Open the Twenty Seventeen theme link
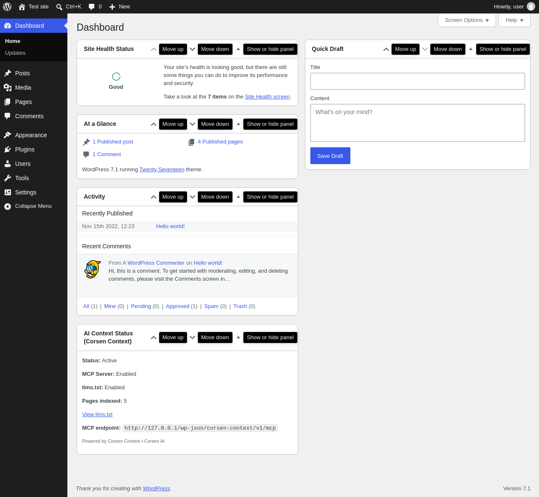Image resolution: width=539 pixels, height=497 pixels. point(162,170)
